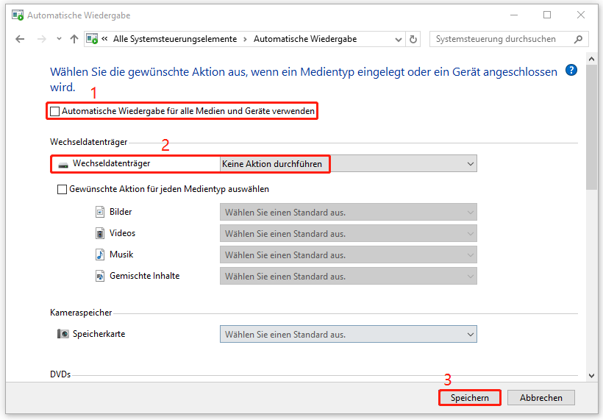The height and width of the screenshot is (420, 603).
Task: Go back with the left arrow button
Action: 20,39
